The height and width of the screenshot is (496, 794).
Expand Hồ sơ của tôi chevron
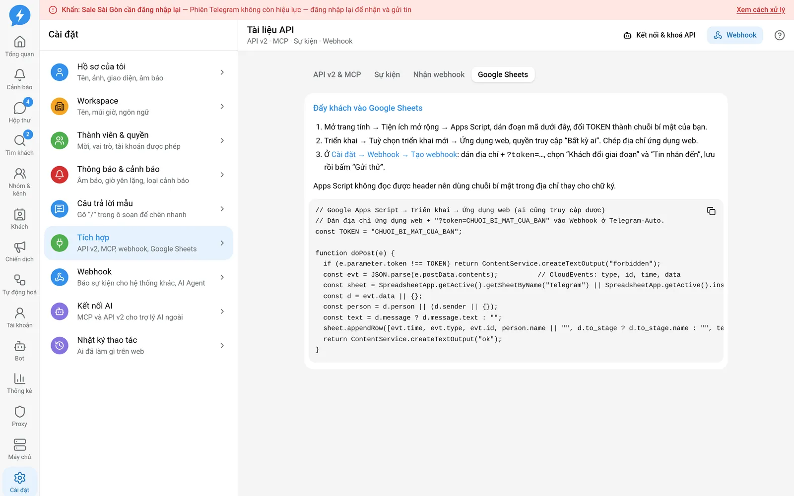(222, 72)
